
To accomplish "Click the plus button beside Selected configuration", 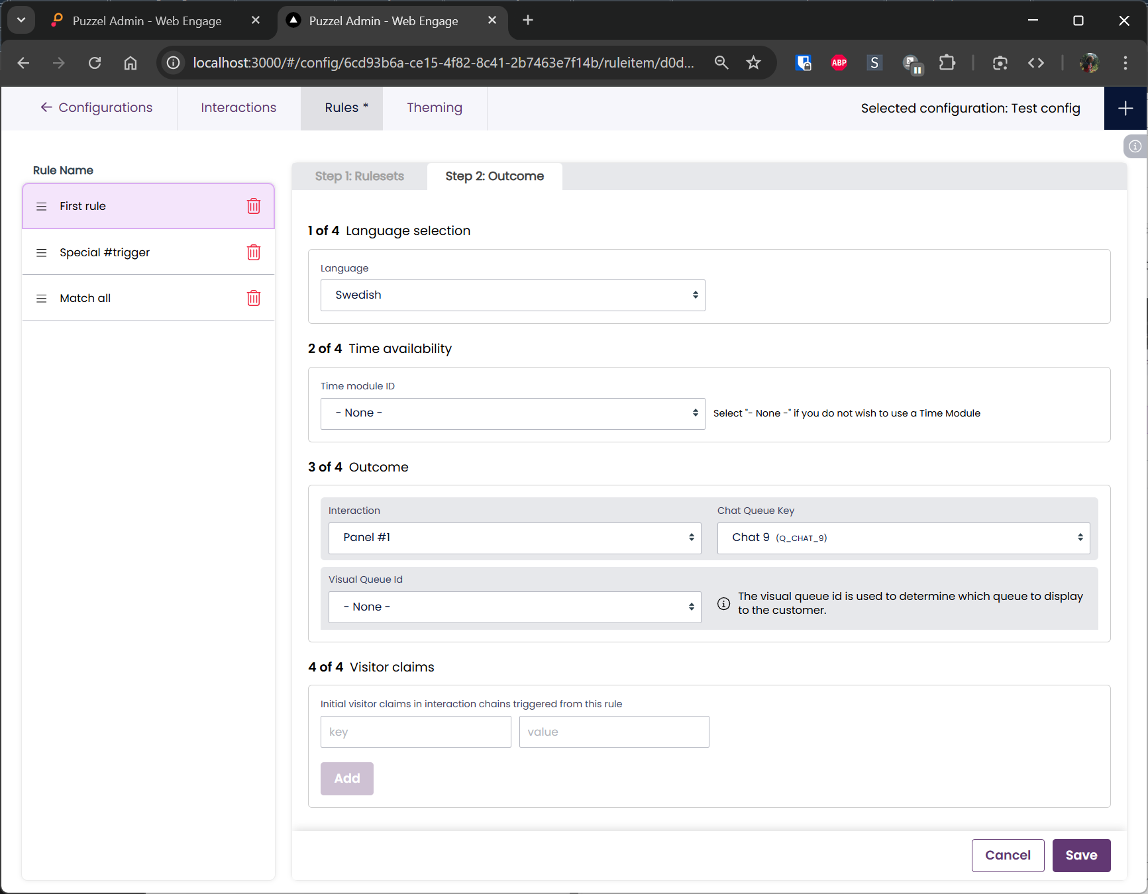I will coord(1125,109).
